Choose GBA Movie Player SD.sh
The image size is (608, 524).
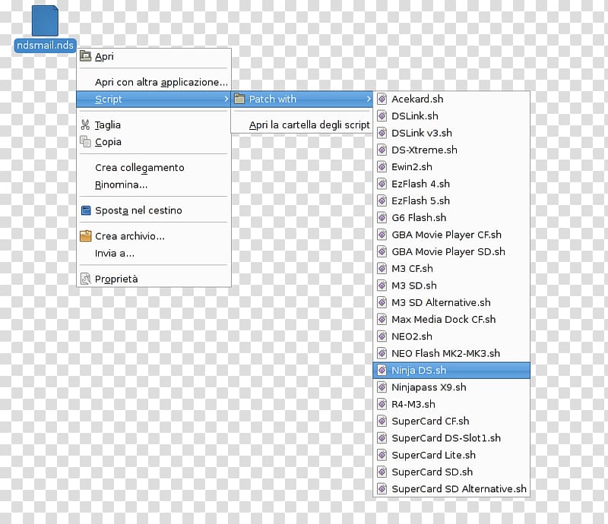click(x=451, y=251)
